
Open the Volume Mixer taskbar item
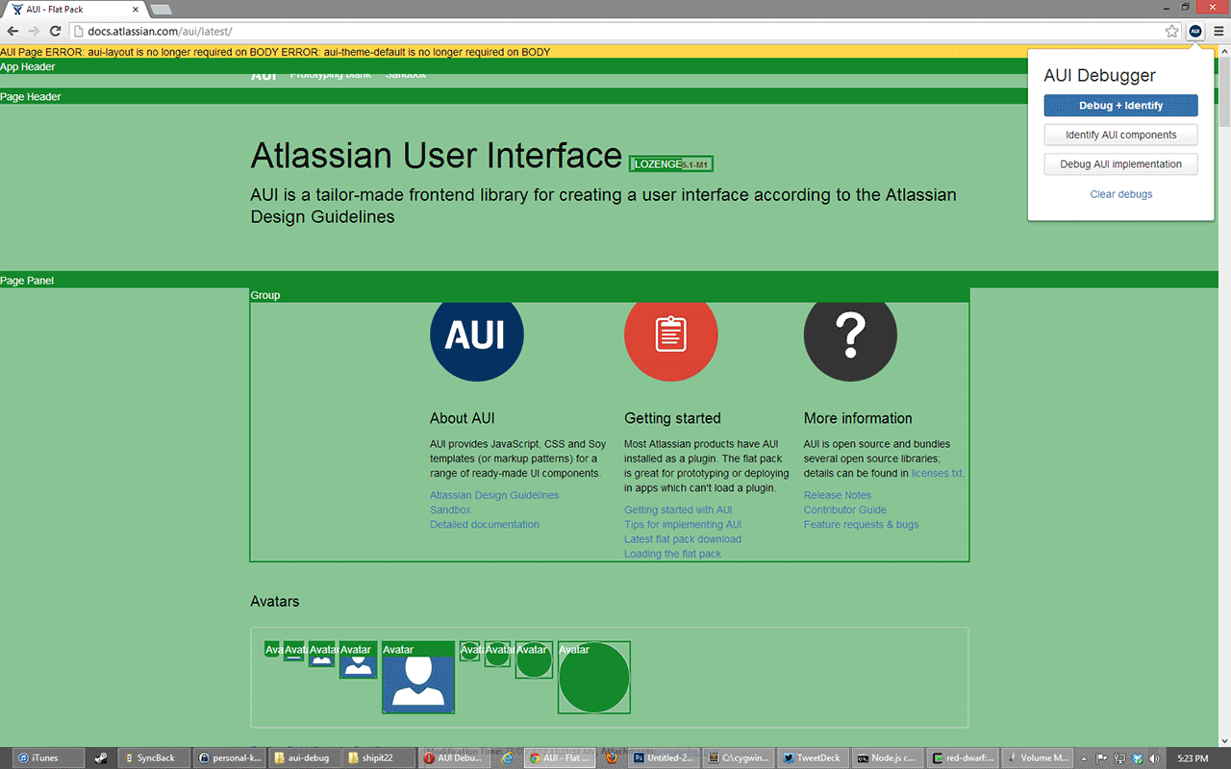point(1037,757)
